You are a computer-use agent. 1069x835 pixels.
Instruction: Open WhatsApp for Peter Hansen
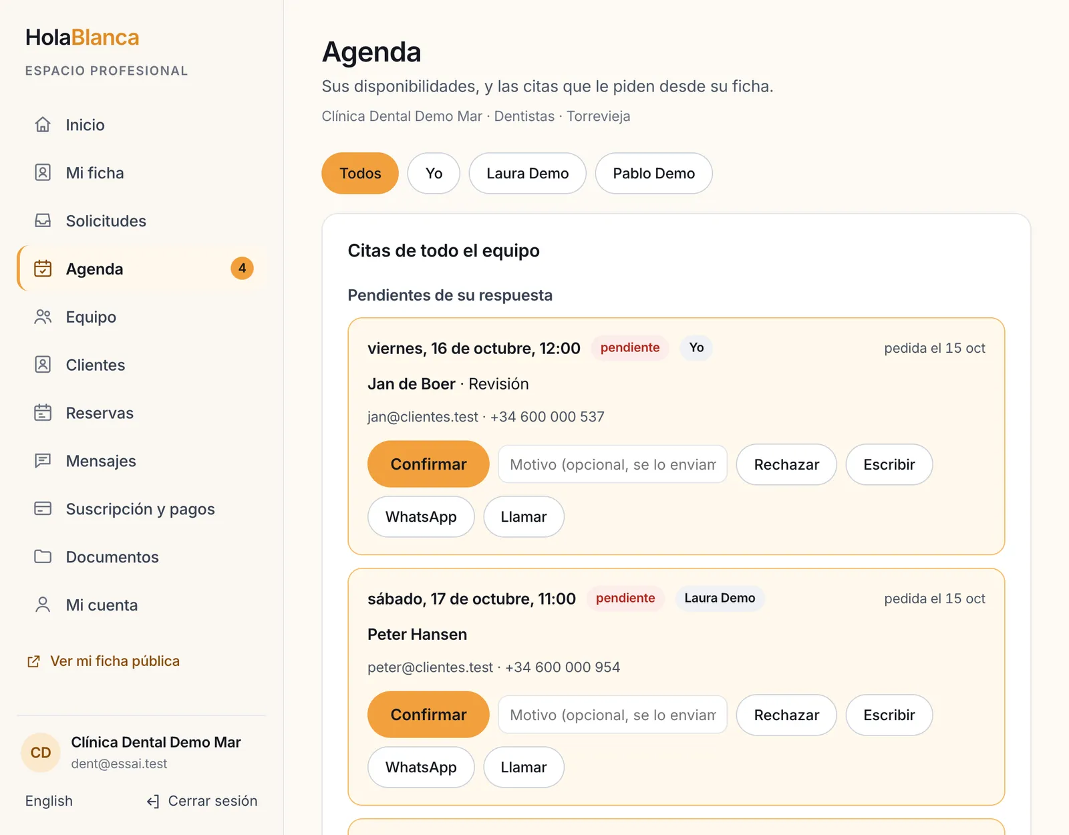421,767
